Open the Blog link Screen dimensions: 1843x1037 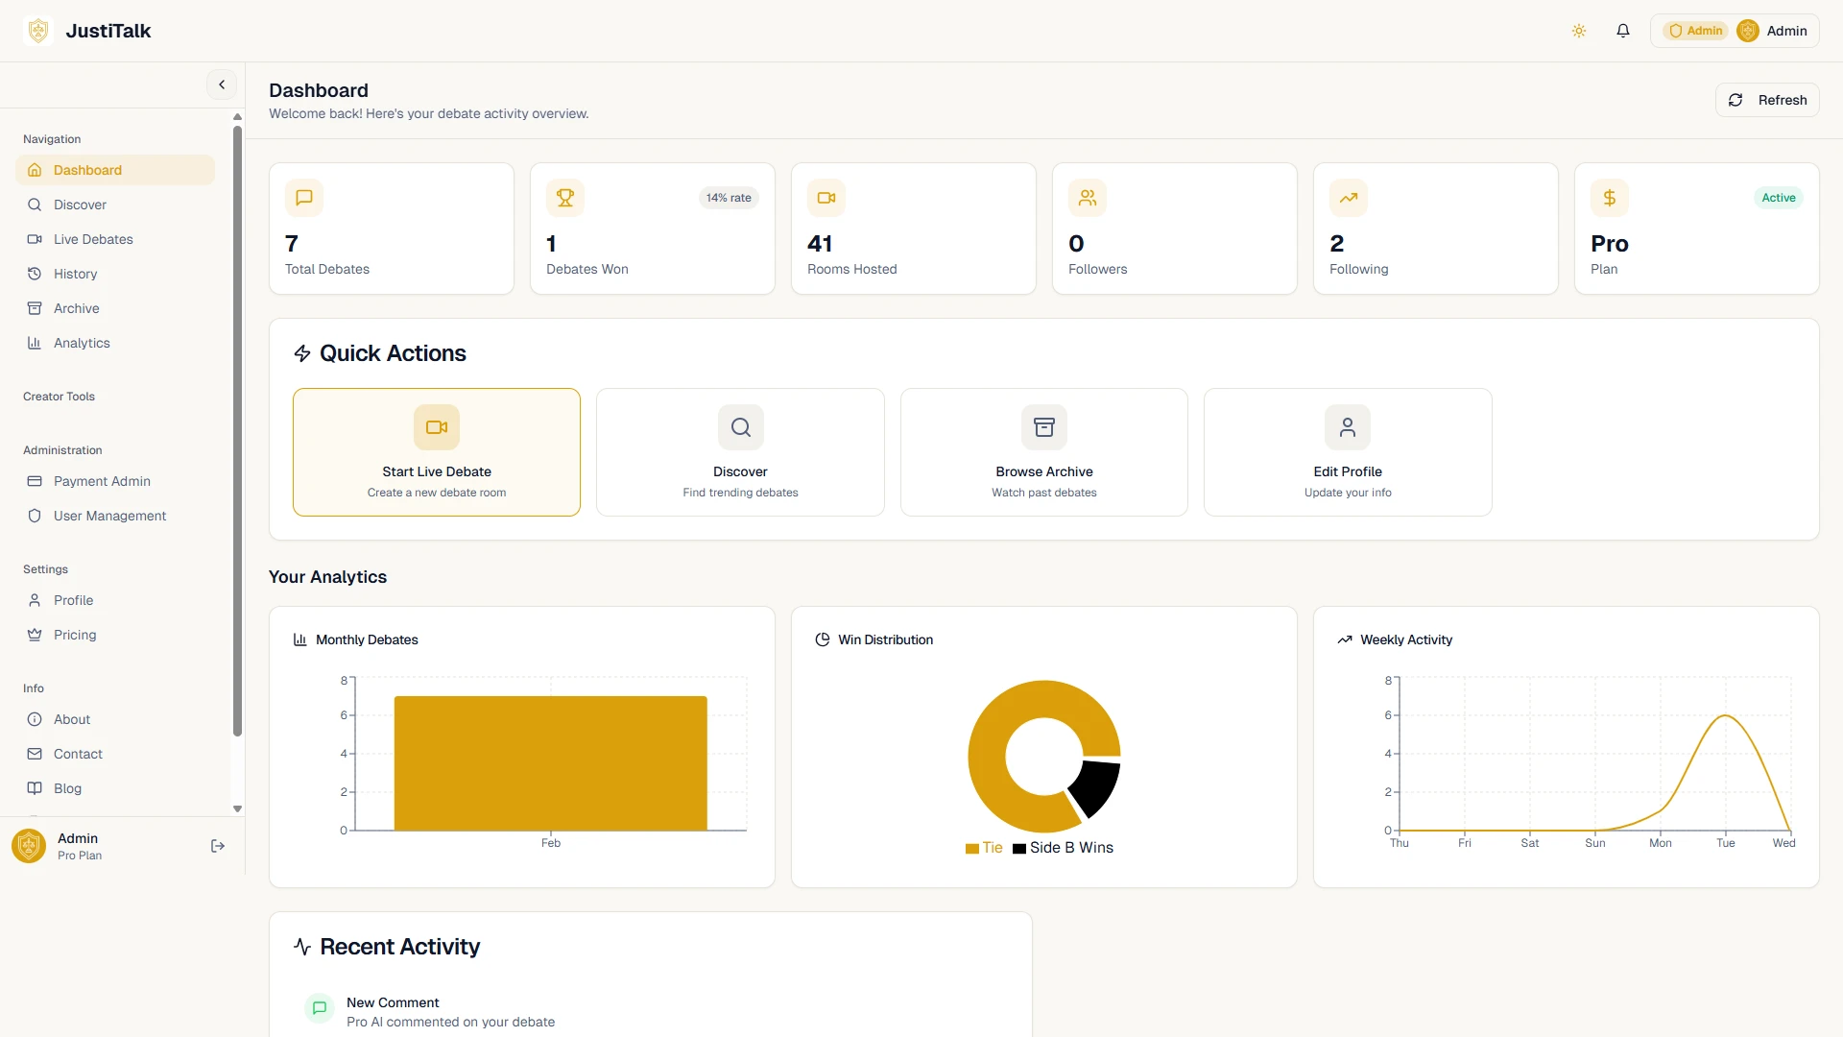pos(115,788)
